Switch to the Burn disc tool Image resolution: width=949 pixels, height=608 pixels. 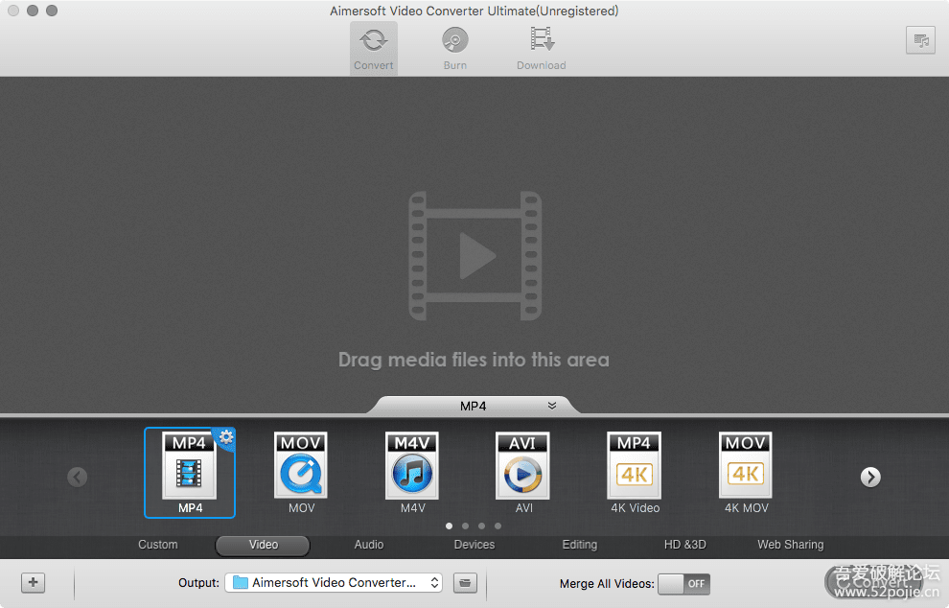tap(454, 49)
